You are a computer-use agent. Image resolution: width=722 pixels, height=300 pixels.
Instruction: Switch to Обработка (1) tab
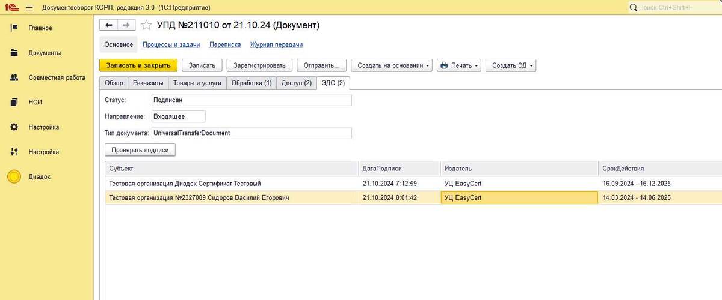point(251,83)
